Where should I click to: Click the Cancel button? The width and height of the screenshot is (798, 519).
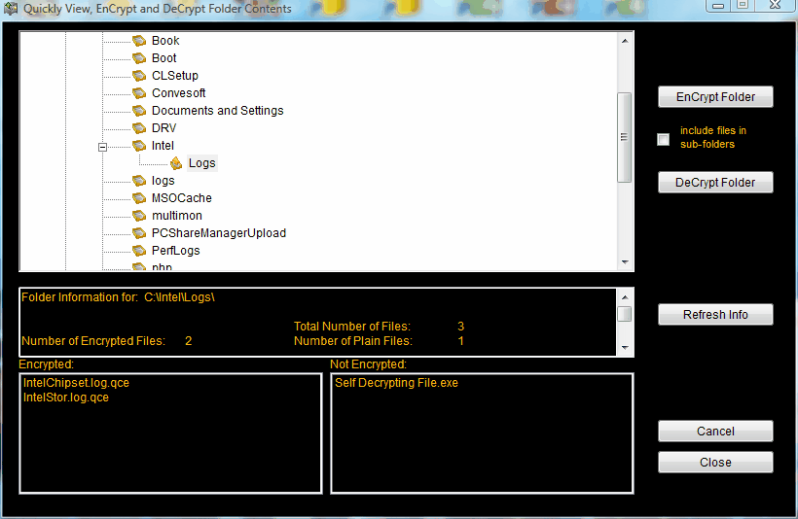pos(715,431)
